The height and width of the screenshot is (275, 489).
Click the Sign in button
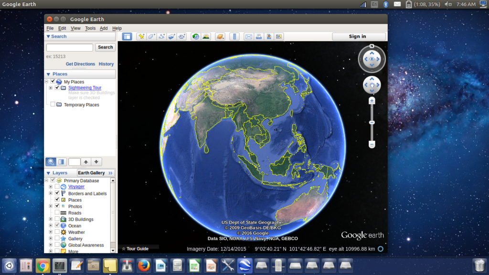click(359, 36)
